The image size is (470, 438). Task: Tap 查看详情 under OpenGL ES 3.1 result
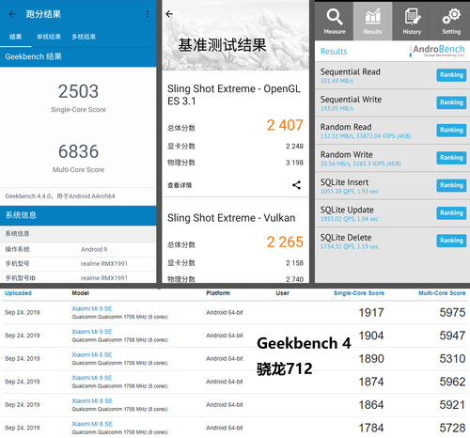[180, 185]
